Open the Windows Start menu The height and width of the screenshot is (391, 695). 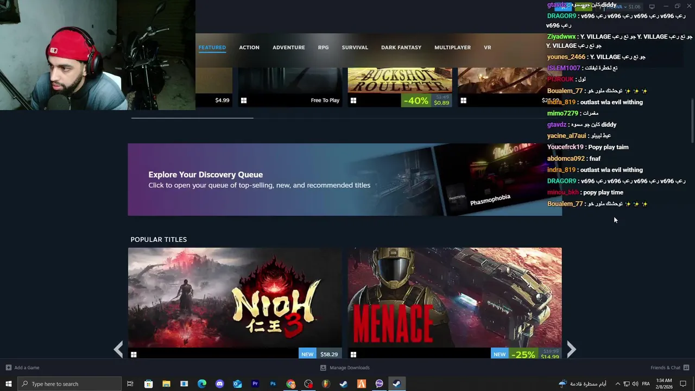(x=9, y=384)
